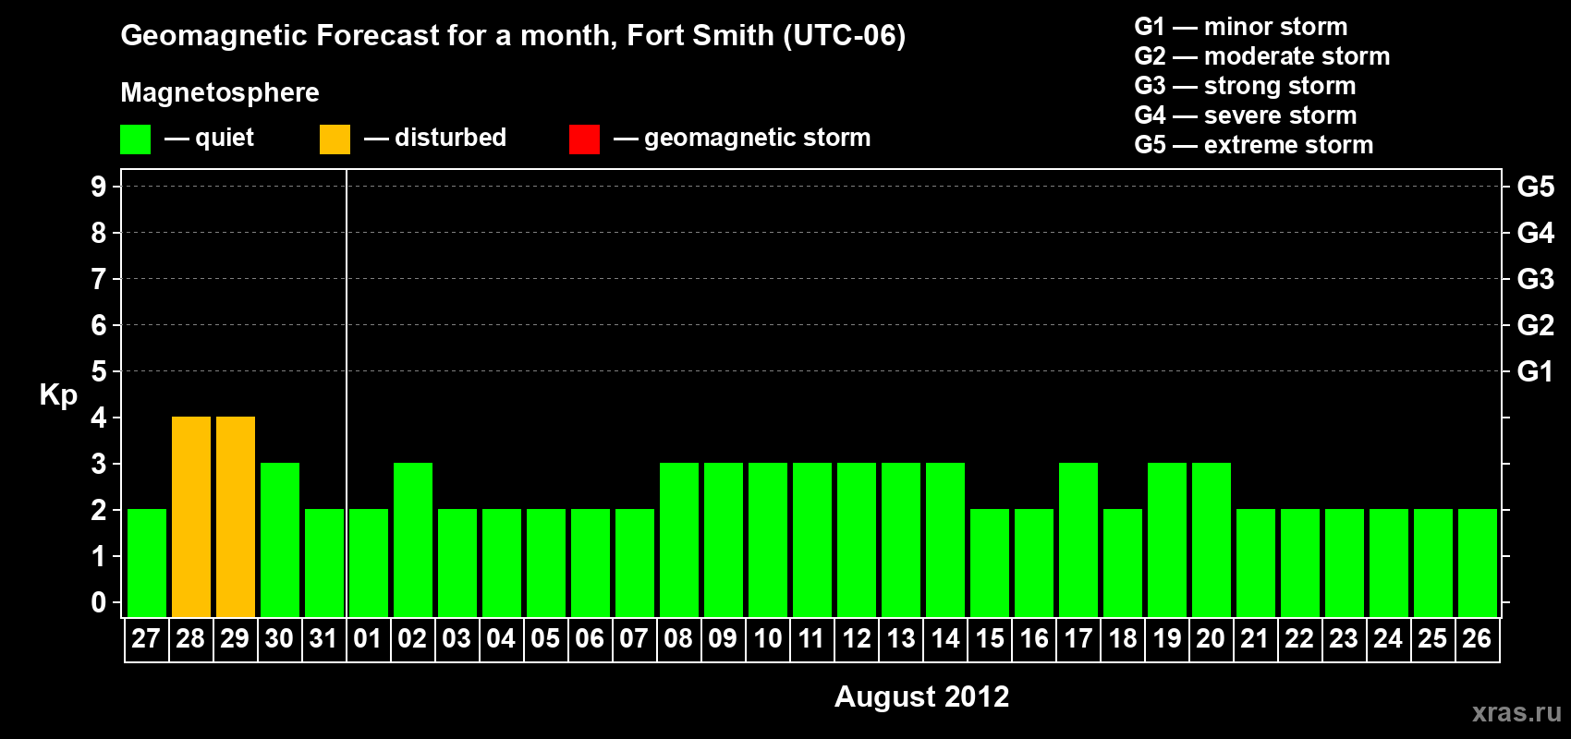Click the G2 label on right axis

(x=1536, y=325)
